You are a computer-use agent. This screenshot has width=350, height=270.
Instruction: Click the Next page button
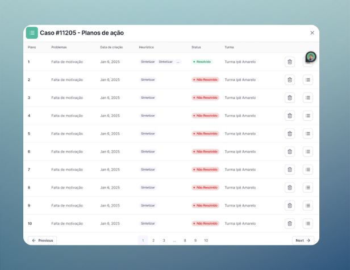[x=303, y=241]
